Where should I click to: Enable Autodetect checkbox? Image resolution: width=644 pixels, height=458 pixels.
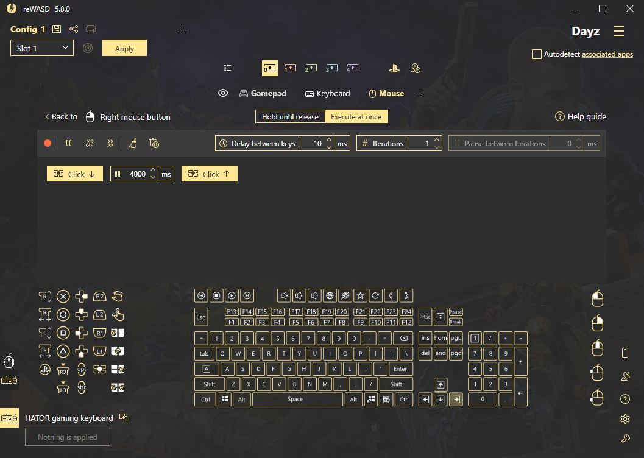coord(536,54)
